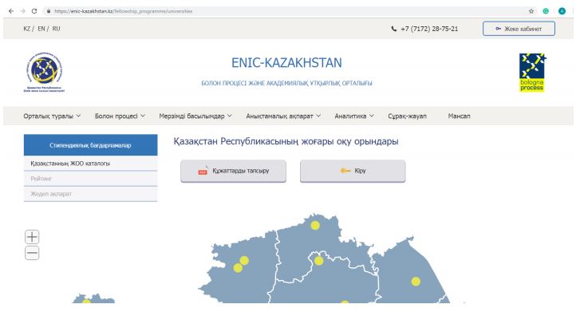The image size is (580, 320).
Task: Click the phone handset icon
Action: point(394,29)
